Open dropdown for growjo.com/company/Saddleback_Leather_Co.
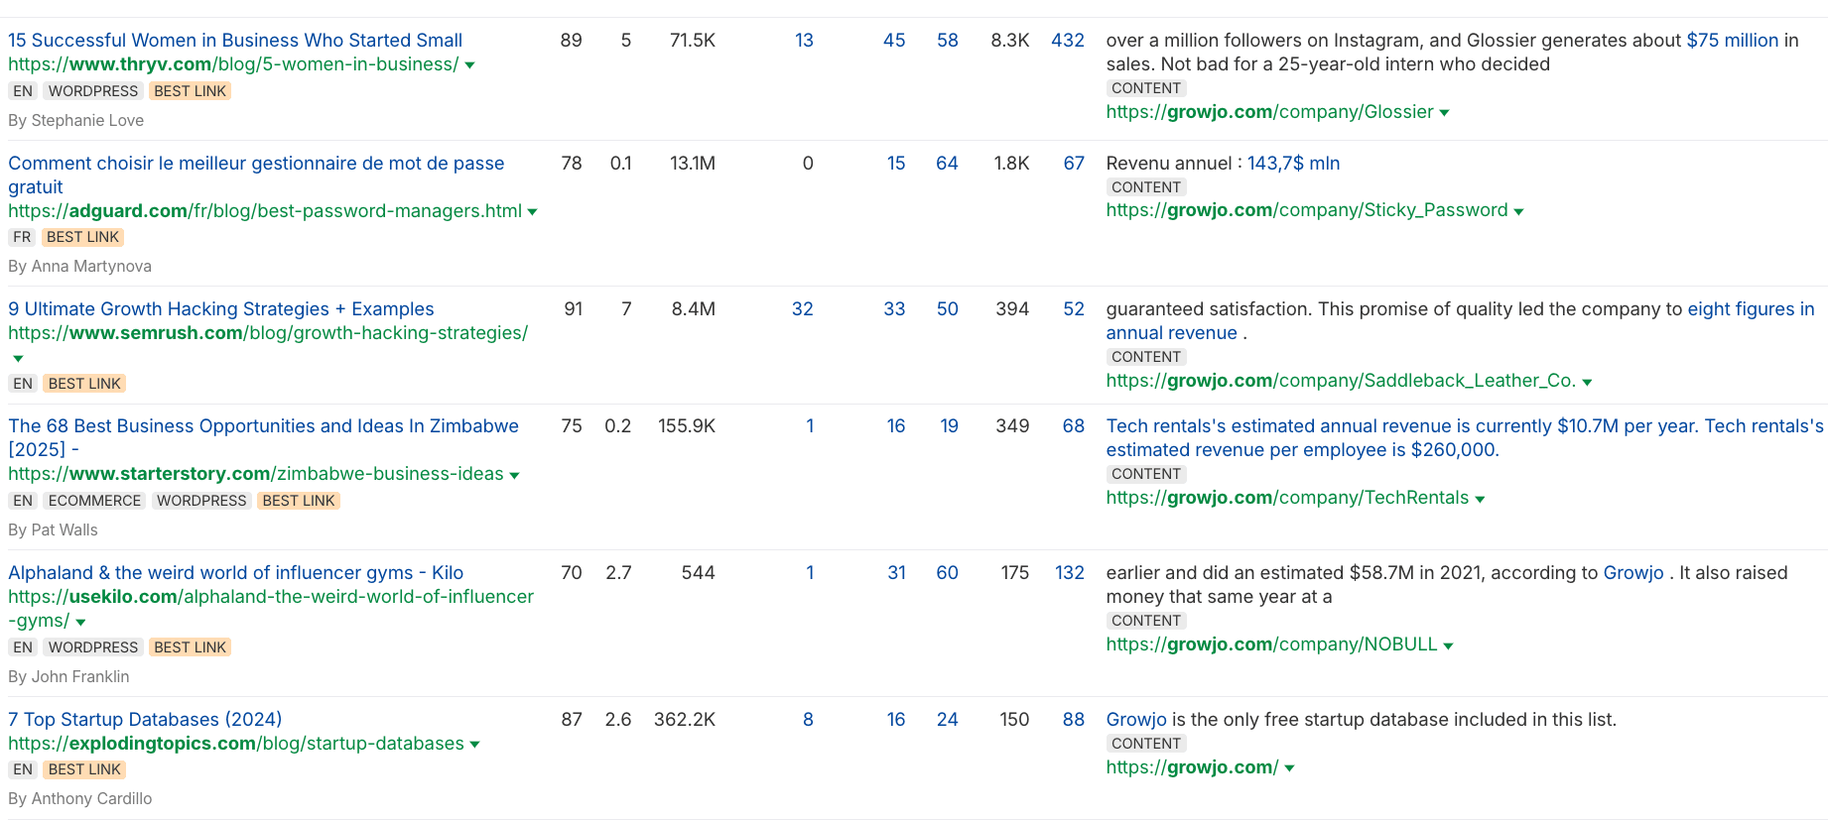Viewport: 1828px width, 821px height. point(1587,382)
